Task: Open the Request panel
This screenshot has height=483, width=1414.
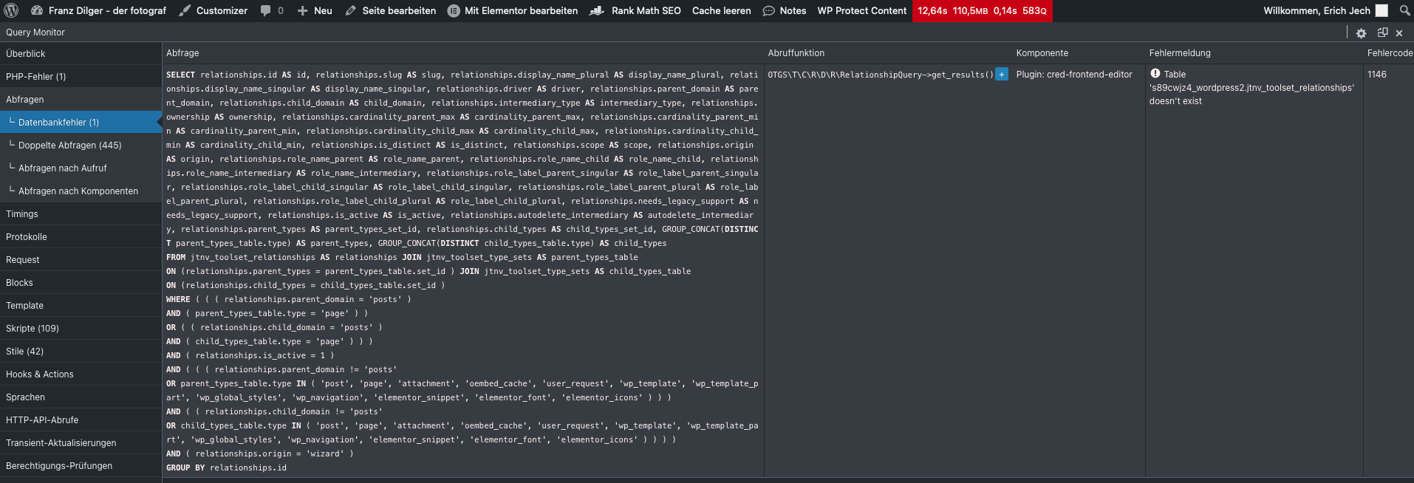Action: (x=81, y=259)
